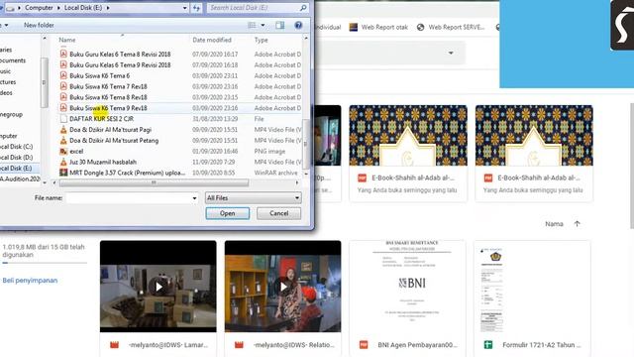
Task: Open BNI Agen Pembayaran PDF thumbnail
Action: pos(407,287)
